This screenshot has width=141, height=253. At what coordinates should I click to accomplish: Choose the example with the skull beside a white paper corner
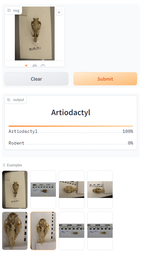coord(100,189)
